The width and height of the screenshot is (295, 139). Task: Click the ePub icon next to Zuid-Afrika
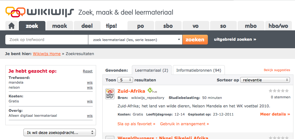[x=152, y=91]
